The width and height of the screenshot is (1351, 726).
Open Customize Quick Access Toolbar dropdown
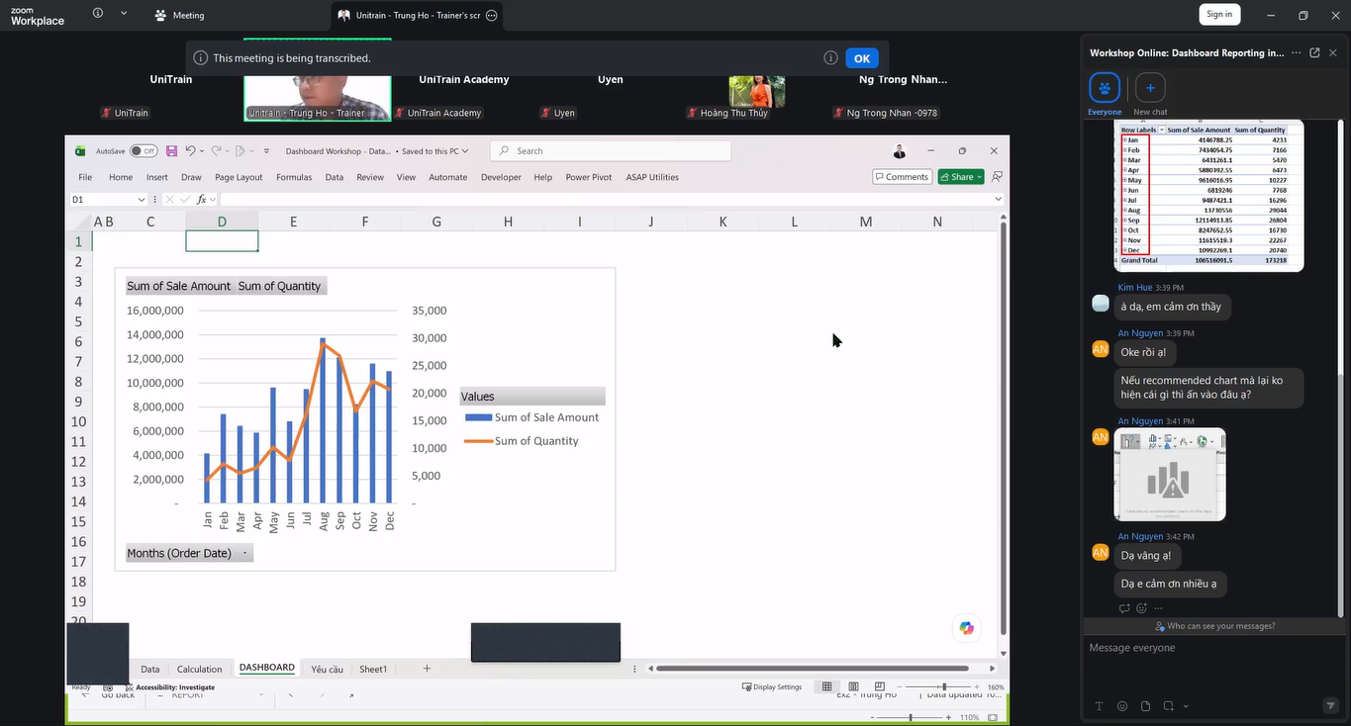pyautogui.click(x=265, y=151)
